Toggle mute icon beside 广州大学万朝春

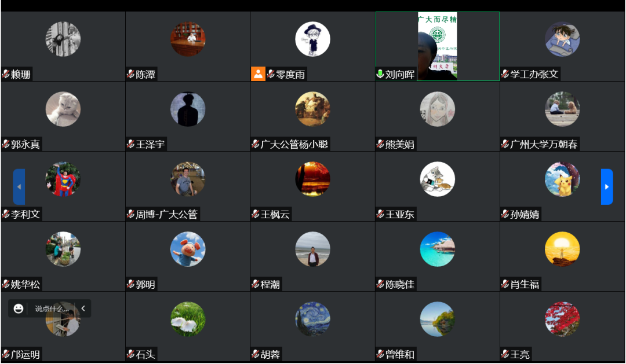coord(505,144)
